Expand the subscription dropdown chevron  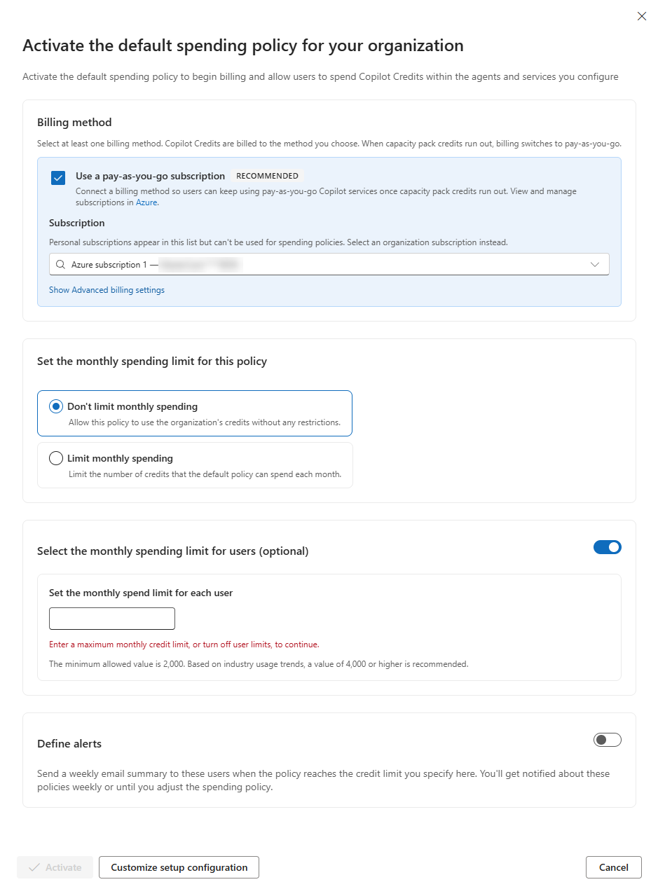point(595,265)
